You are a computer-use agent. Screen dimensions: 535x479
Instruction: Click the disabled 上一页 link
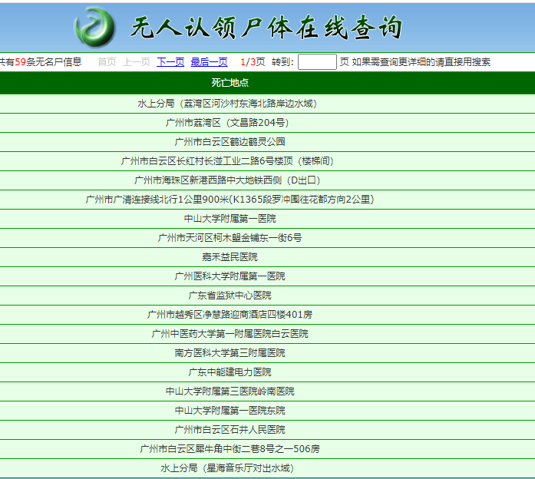coord(137,62)
